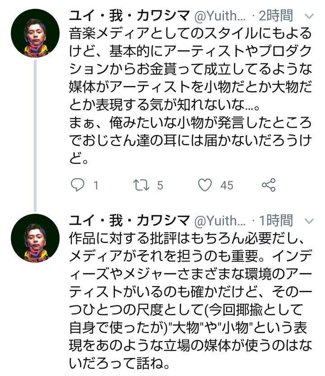This screenshot has width=325, height=376.
Task: Select the reply count 1
Action: (x=96, y=186)
